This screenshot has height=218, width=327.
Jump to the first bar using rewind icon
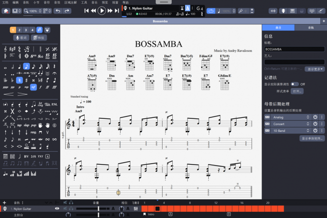[x=87, y=11]
